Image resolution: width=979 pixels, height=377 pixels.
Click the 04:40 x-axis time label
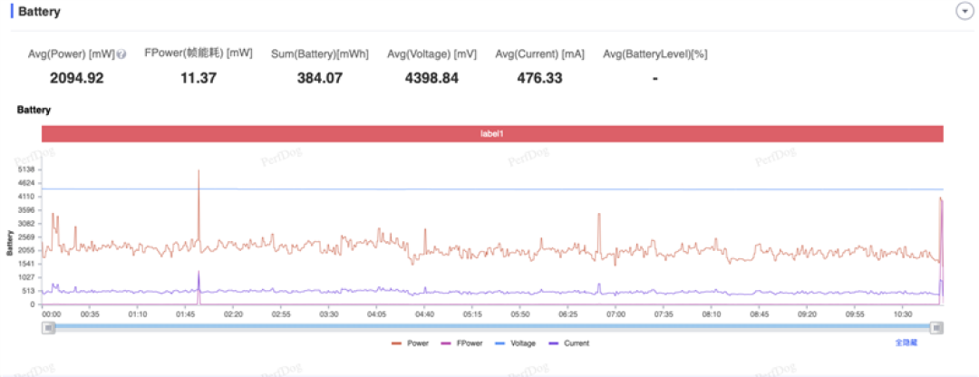point(424,314)
